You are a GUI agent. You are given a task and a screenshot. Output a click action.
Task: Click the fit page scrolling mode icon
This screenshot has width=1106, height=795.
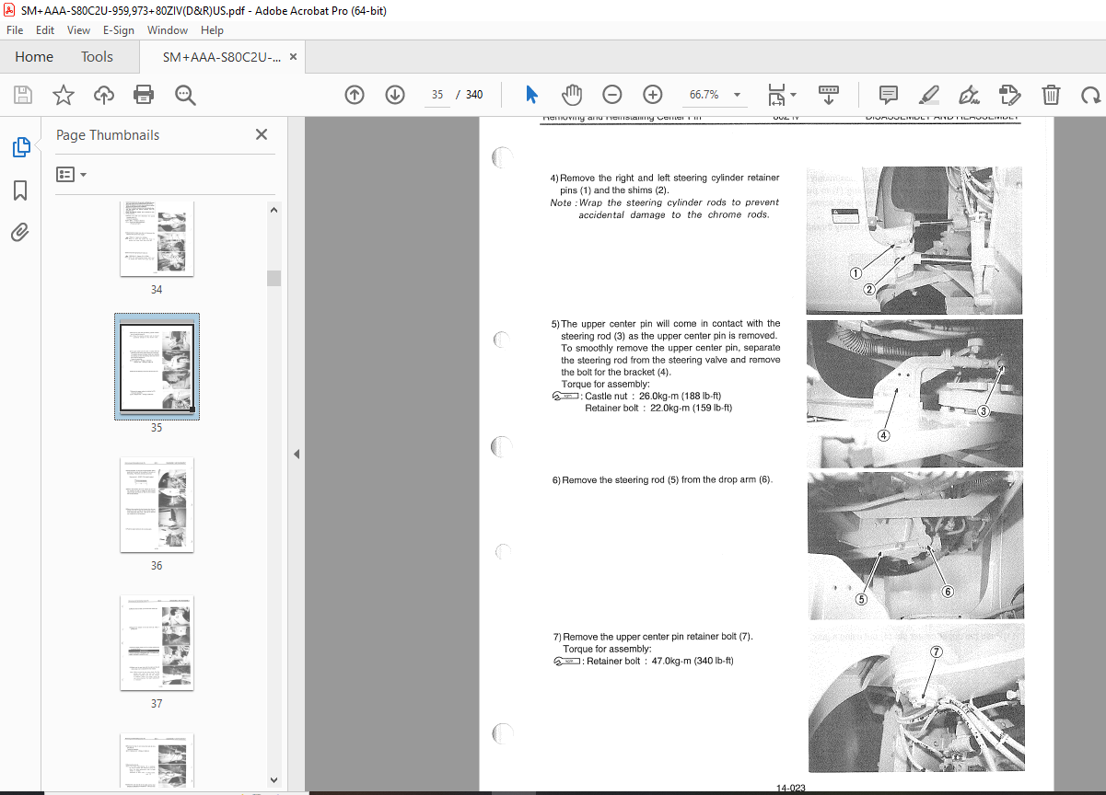[x=776, y=95]
